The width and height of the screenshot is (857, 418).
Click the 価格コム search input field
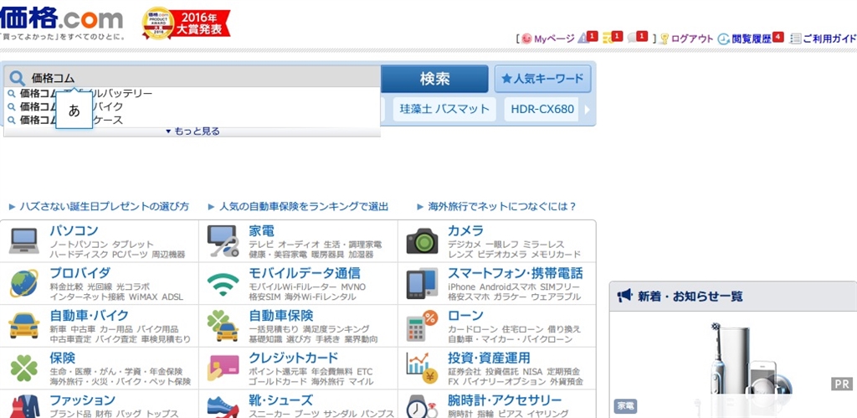(x=192, y=78)
